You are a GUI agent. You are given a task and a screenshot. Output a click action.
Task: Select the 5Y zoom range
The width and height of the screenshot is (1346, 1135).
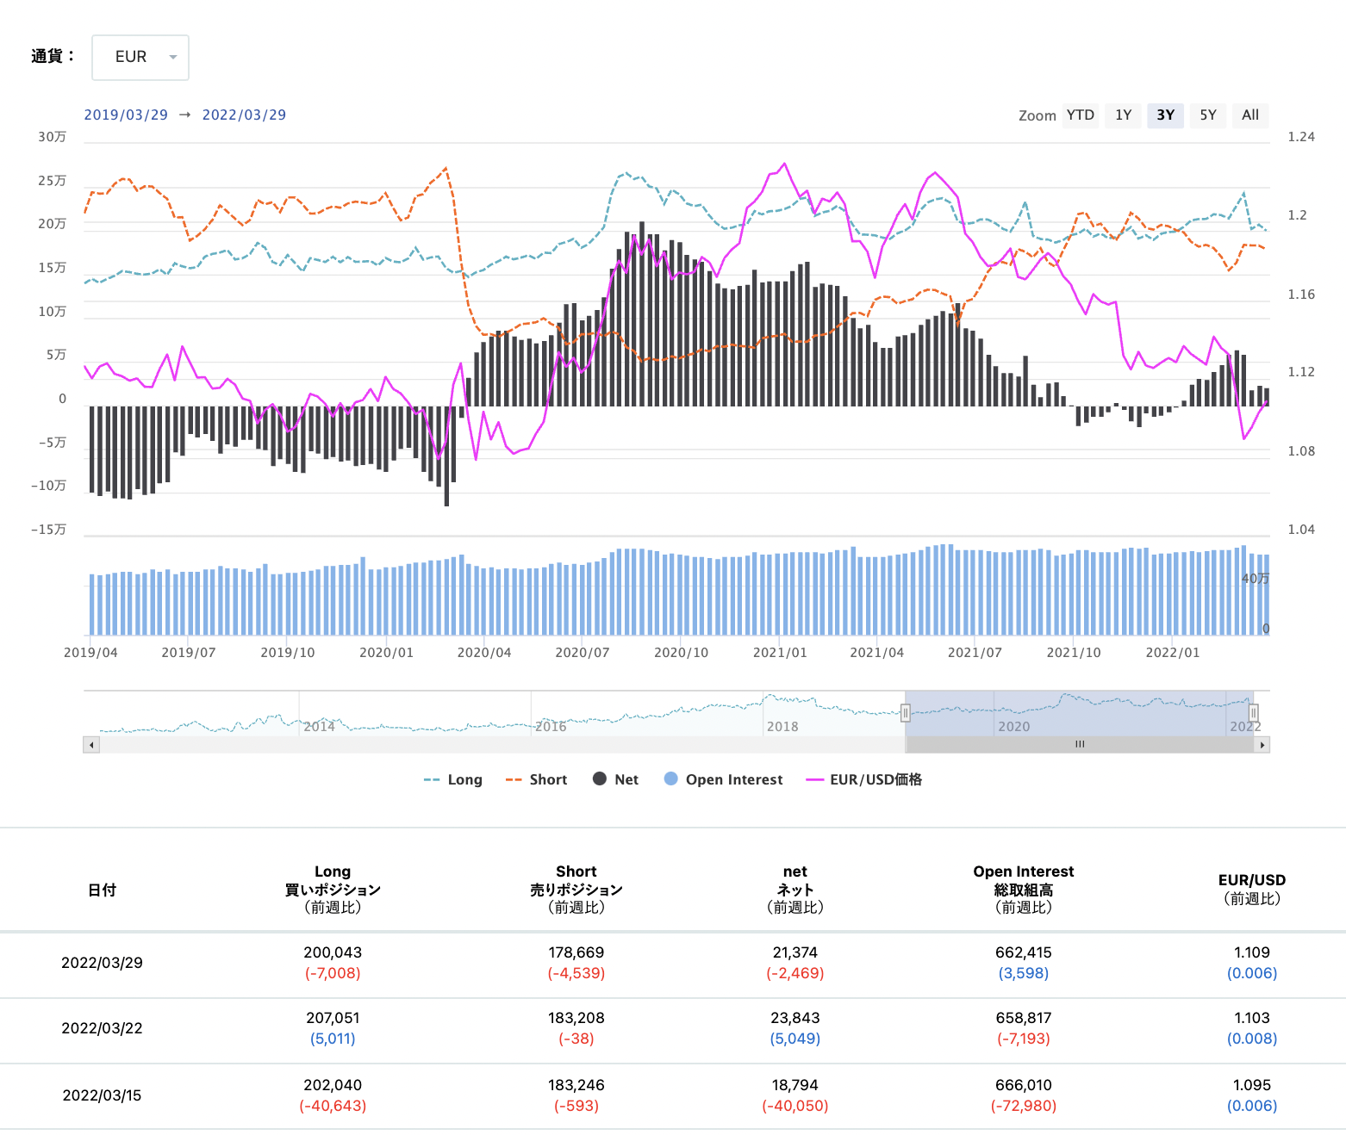pos(1208,115)
